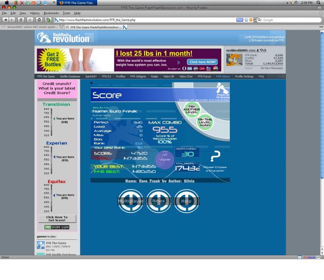Image resolution: width=324 pixels, height=280 pixels.
Task: Open the Radio nav link
Action: pos(154,76)
